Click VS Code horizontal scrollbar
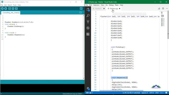Image resolution: width=169 pixels, height=95 pixels. 121,91
